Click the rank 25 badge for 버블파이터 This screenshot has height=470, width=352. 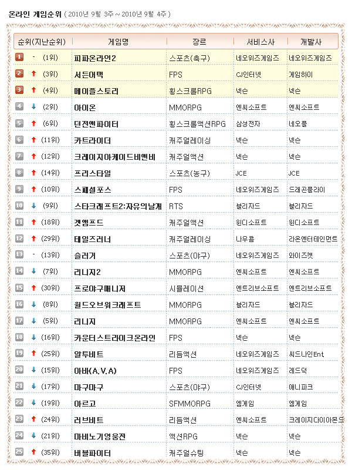(19, 452)
